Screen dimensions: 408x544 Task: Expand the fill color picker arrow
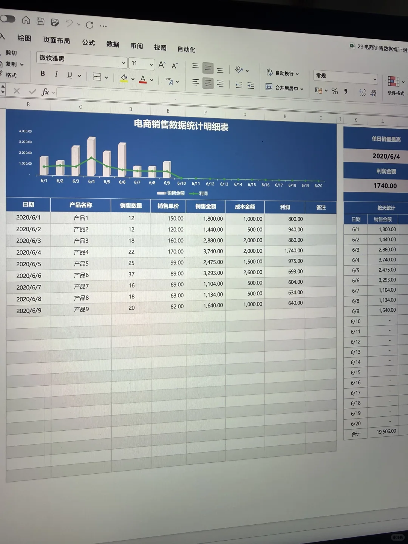pyautogui.click(x=133, y=79)
